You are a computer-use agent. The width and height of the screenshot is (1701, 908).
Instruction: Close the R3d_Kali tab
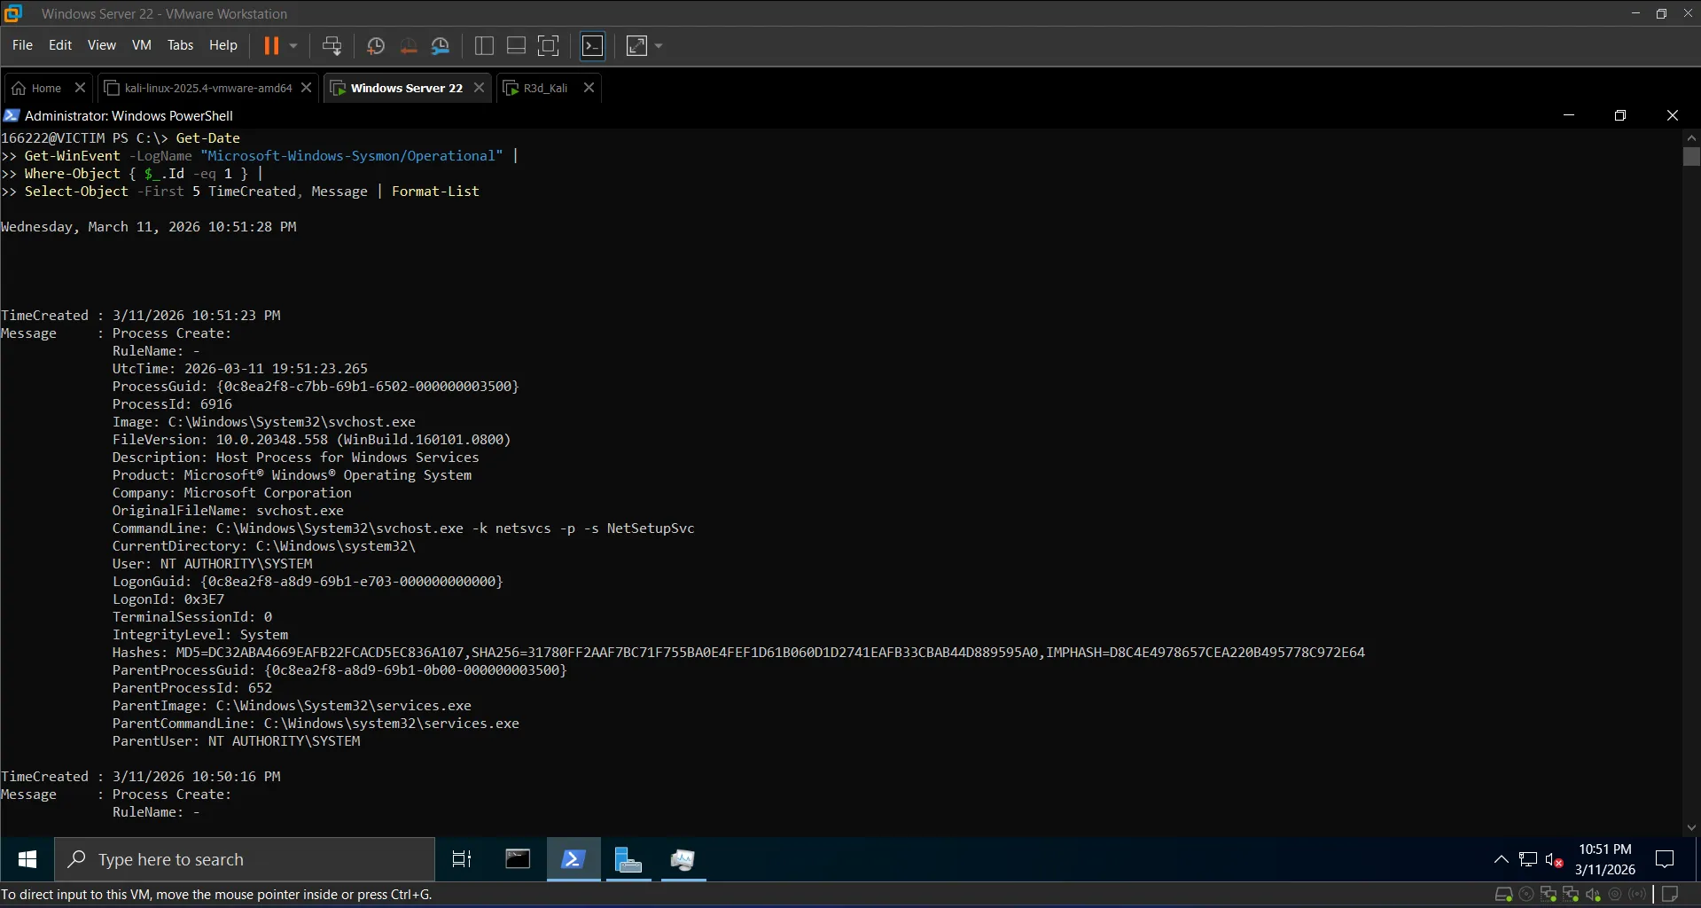[x=589, y=88]
